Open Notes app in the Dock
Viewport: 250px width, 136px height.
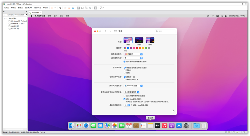[x=150, y=126]
